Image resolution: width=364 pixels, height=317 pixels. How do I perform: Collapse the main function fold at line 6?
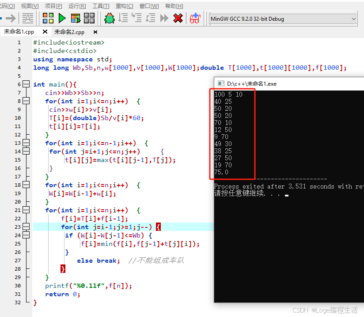coord(26,84)
